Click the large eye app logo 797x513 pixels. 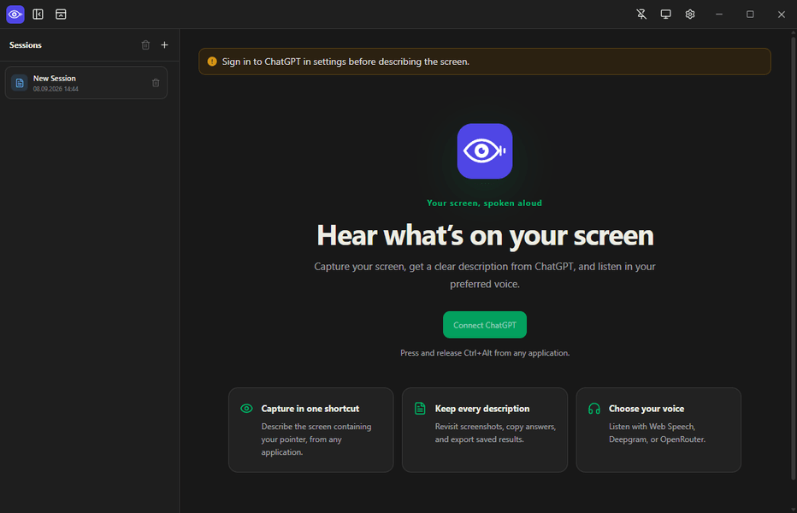click(485, 151)
